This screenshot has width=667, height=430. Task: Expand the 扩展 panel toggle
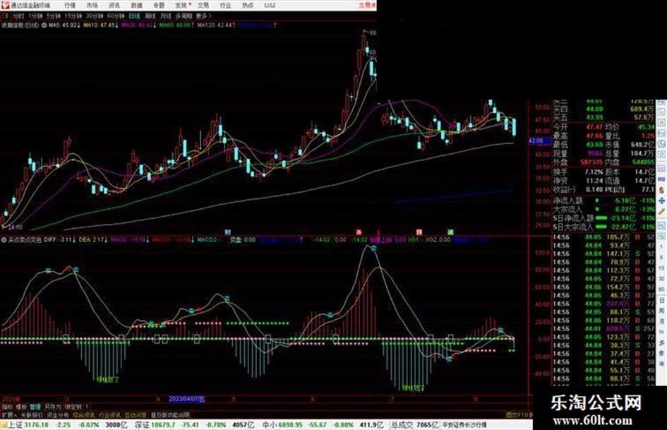click(x=9, y=414)
